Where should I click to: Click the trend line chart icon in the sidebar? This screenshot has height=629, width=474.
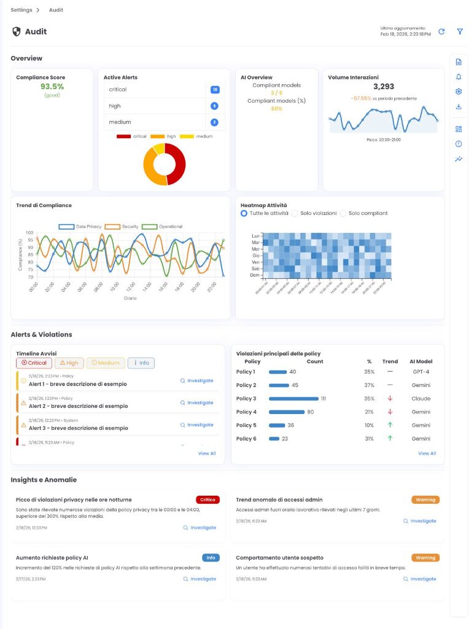tap(459, 159)
